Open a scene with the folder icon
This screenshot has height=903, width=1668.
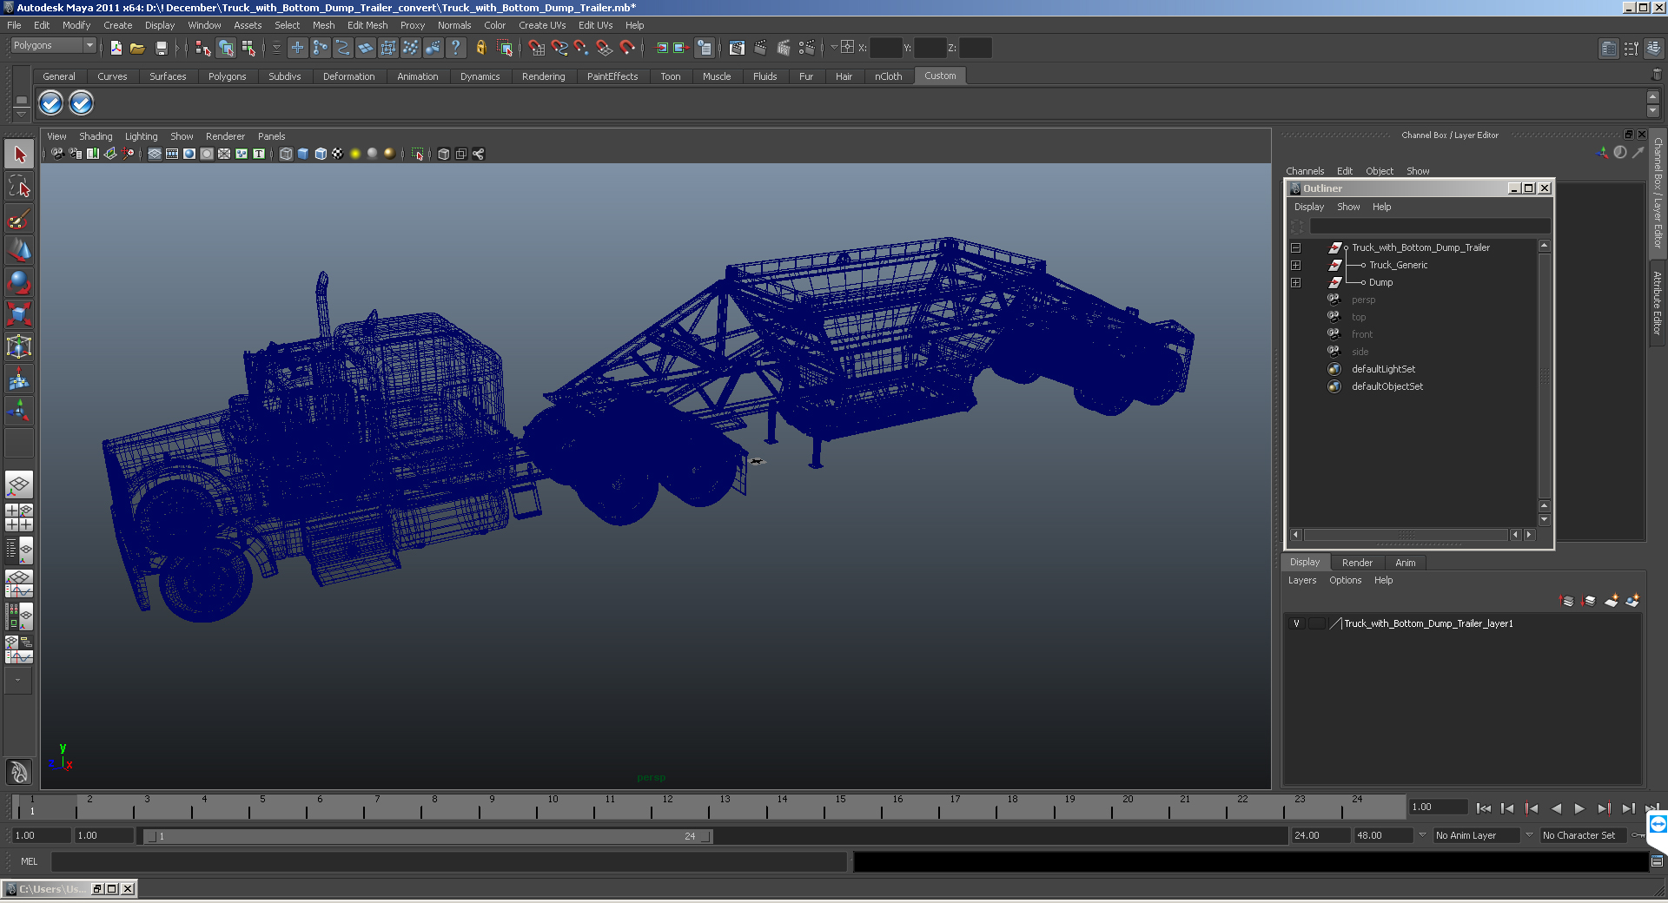(x=137, y=48)
